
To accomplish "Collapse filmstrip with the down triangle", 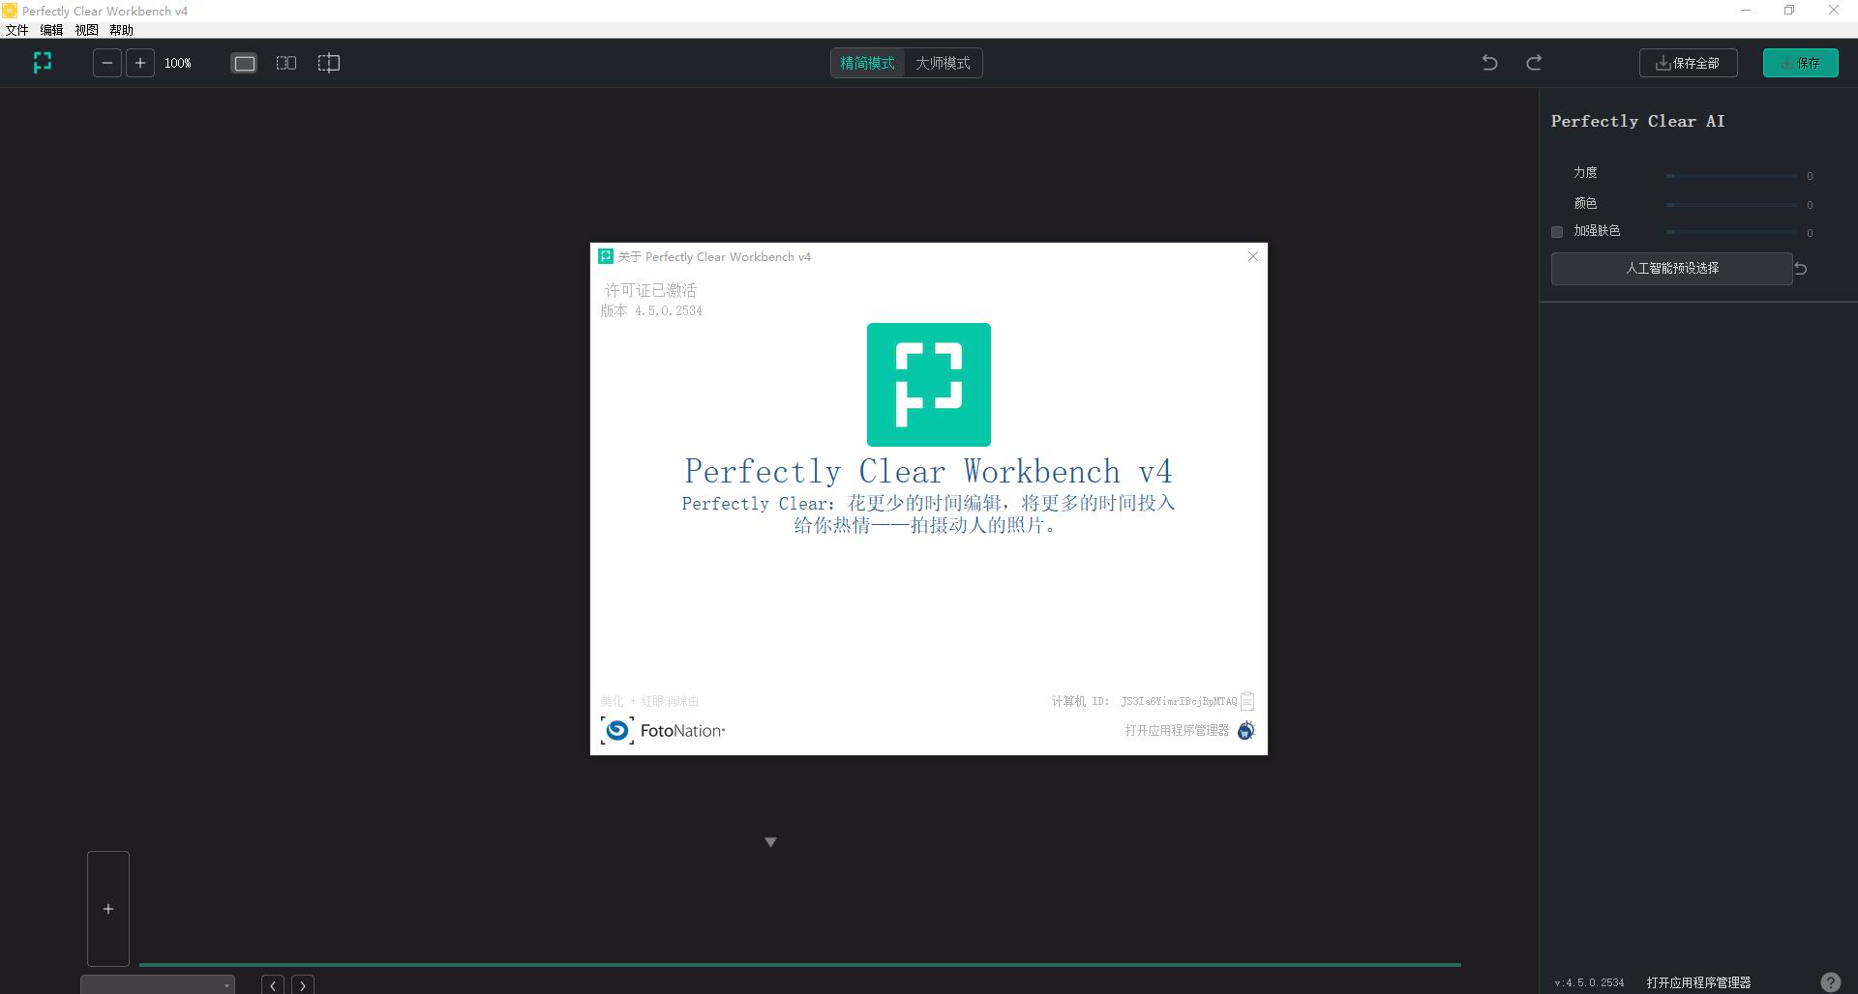I will [x=770, y=842].
